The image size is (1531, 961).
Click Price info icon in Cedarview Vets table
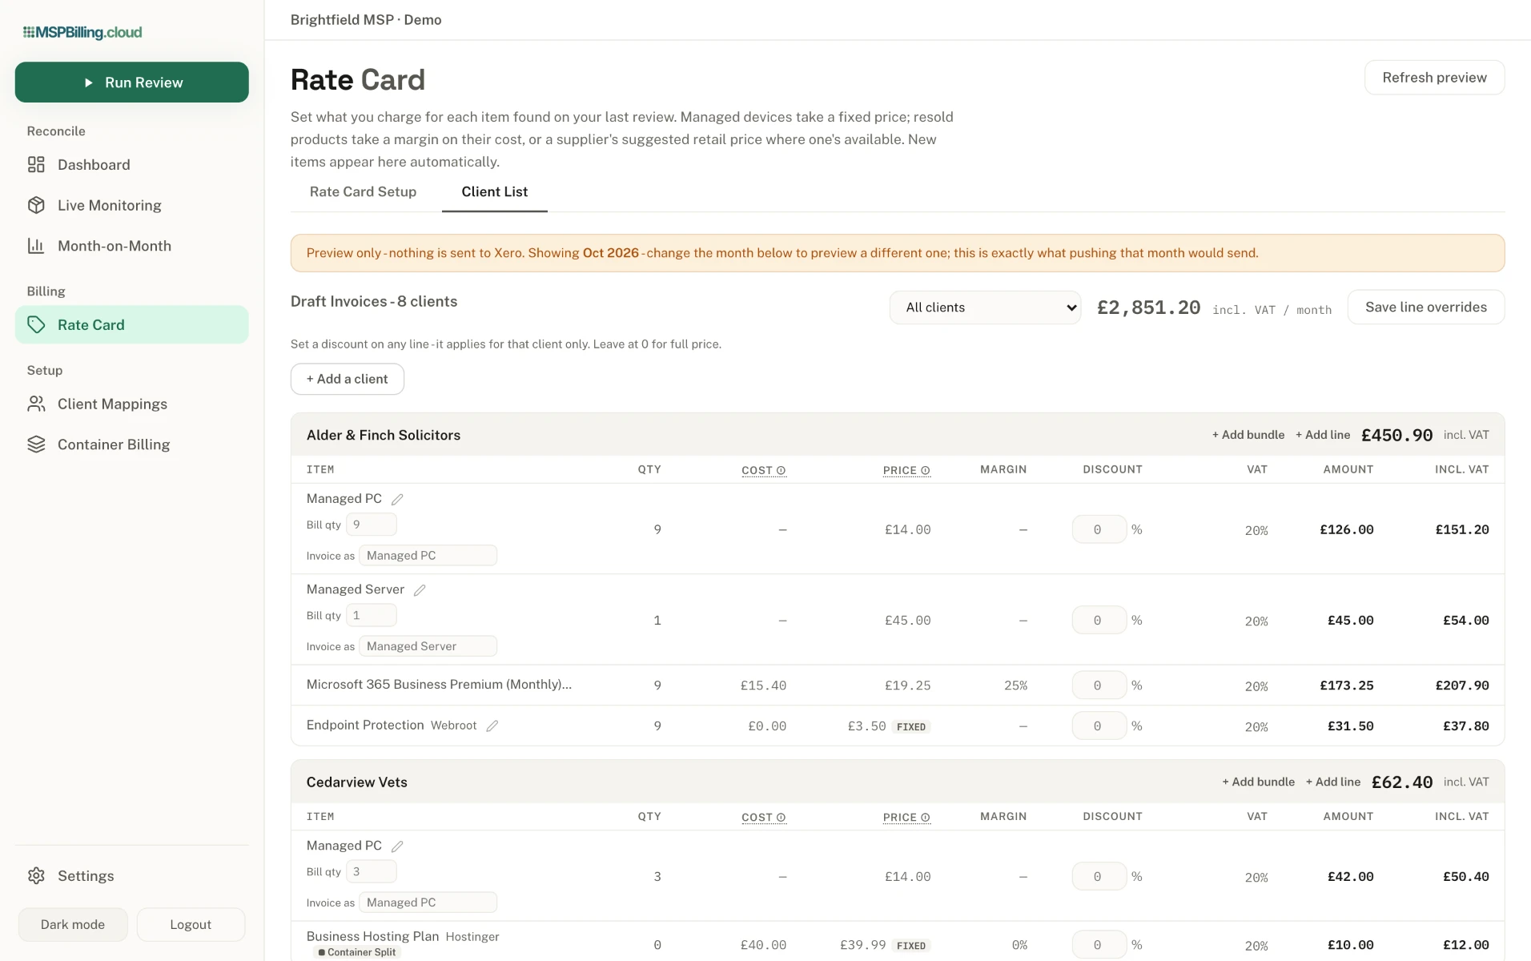coord(926,818)
